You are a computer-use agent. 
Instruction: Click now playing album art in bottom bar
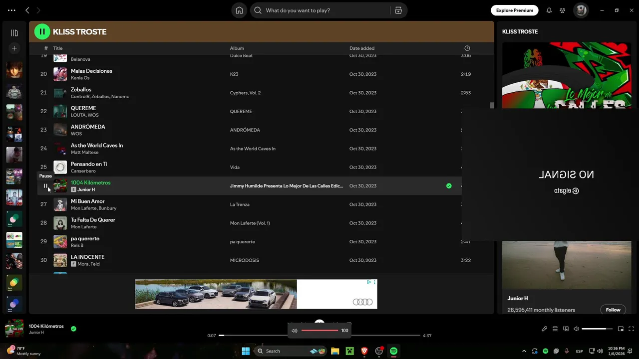[x=14, y=329]
